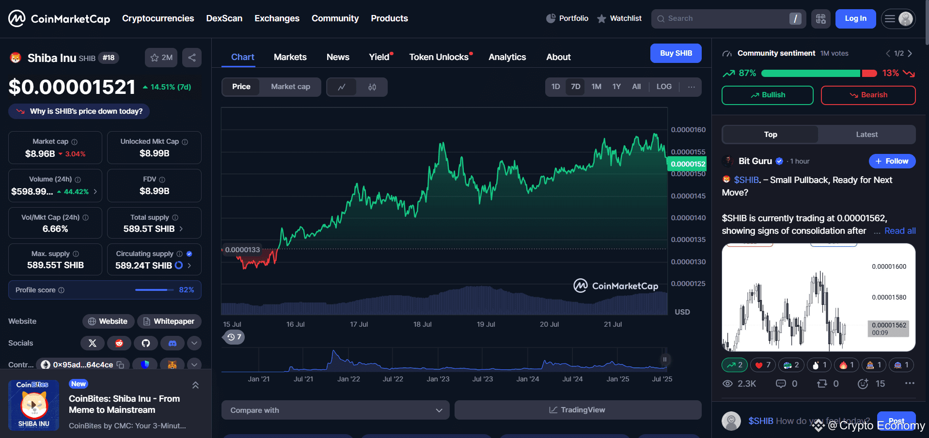The height and width of the screenshot is (438, 929).
Task: Select the line chart type icon
Action: click(342, 87)
